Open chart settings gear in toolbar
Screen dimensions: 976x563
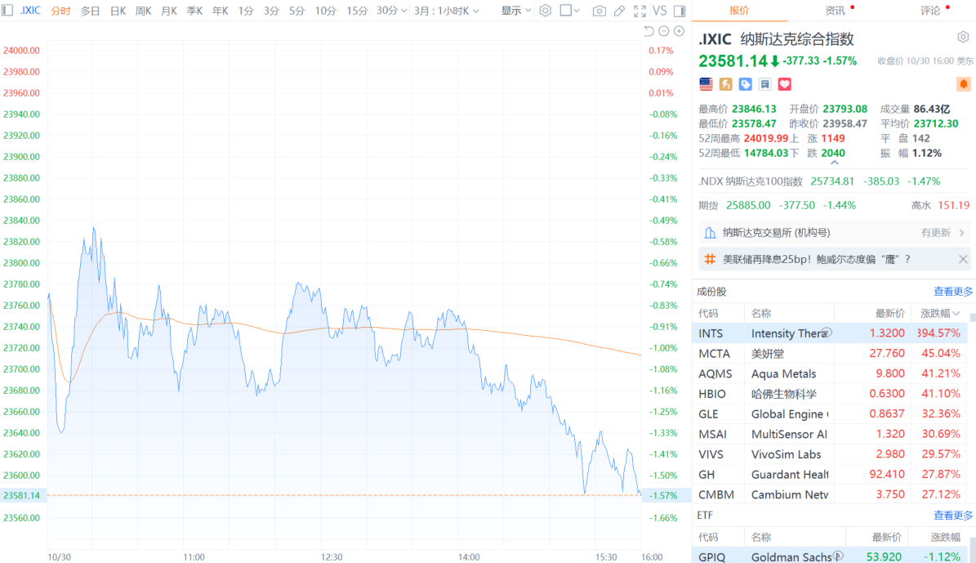point(546,11)
